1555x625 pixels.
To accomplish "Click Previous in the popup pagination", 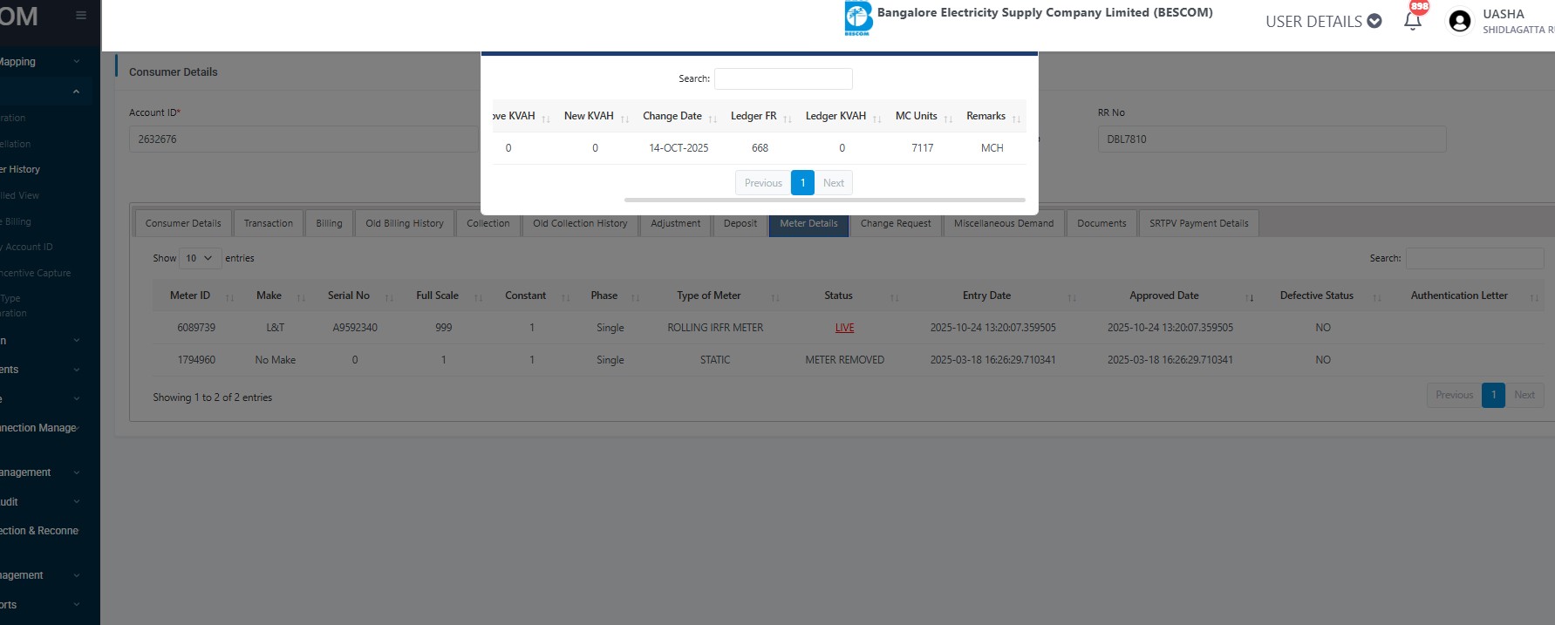I will 763,183.
